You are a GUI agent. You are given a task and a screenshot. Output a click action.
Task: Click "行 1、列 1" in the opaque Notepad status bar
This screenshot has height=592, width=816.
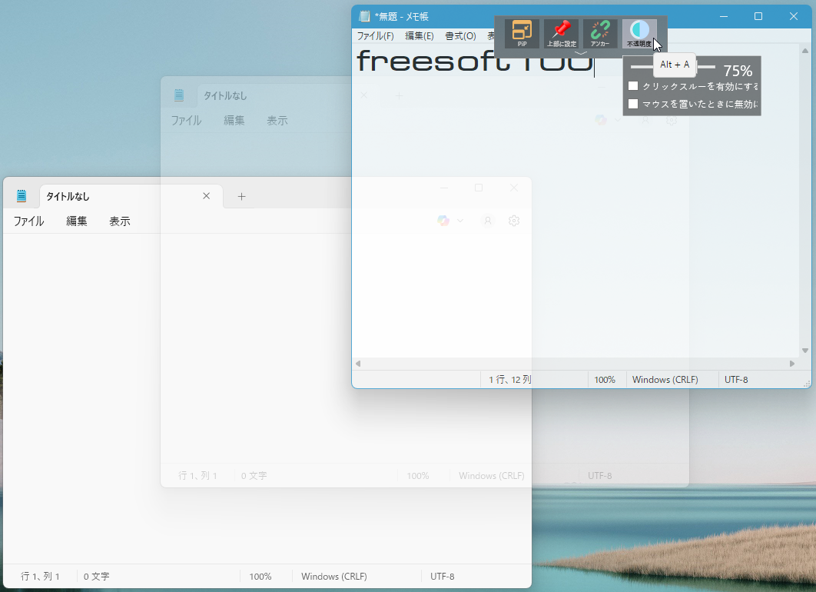40,577
